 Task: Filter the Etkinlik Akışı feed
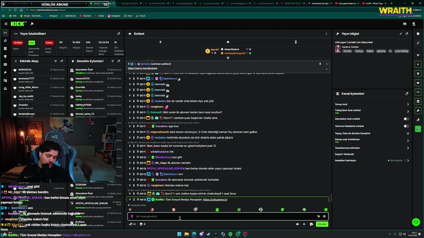(x=55, y=61)
